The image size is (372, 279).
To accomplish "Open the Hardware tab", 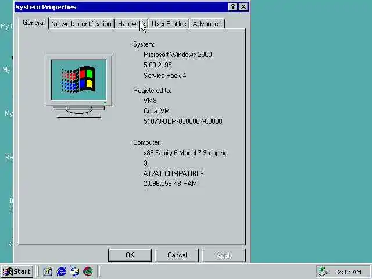I will [x=131, y=24].
